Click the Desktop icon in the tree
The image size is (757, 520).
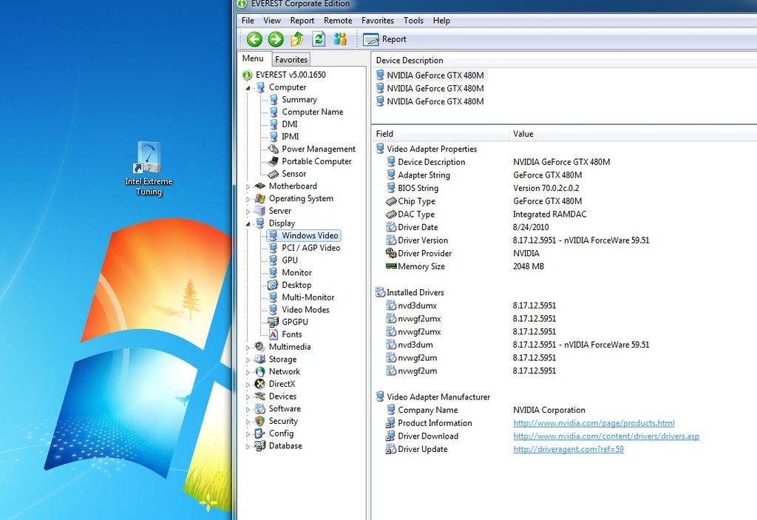(x=274, y=285)
